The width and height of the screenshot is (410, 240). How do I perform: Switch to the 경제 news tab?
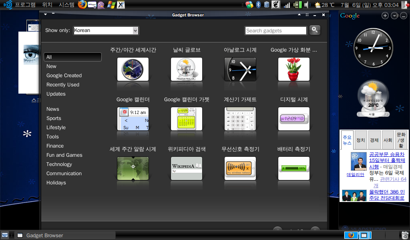point(374,140)
